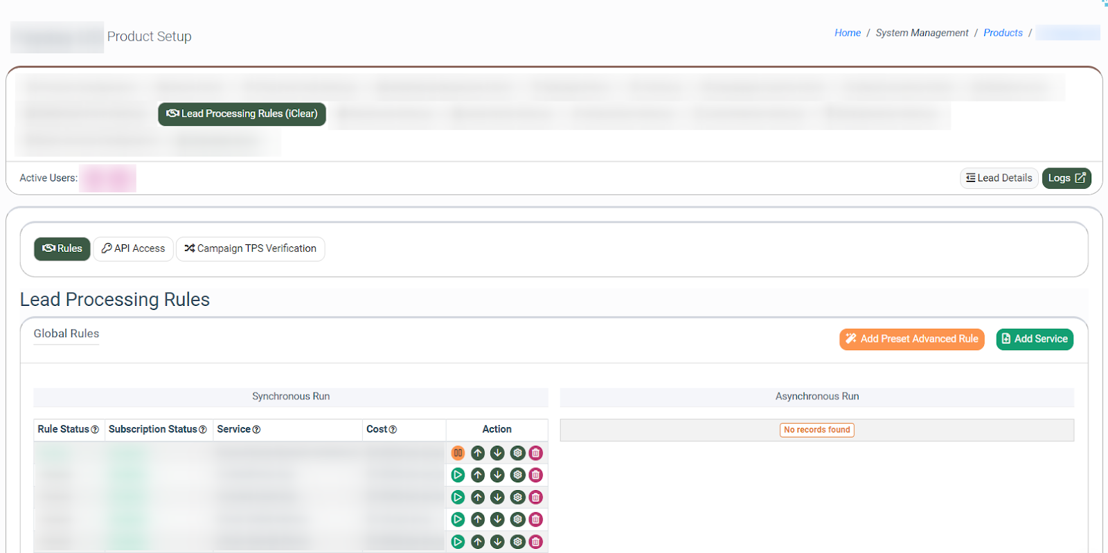
Task: Click Add Preset Advanced Rule
Action: coord(911,339)
